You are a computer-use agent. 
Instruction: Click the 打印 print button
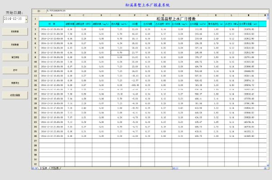pyautogui.click(x=15, y=70)
